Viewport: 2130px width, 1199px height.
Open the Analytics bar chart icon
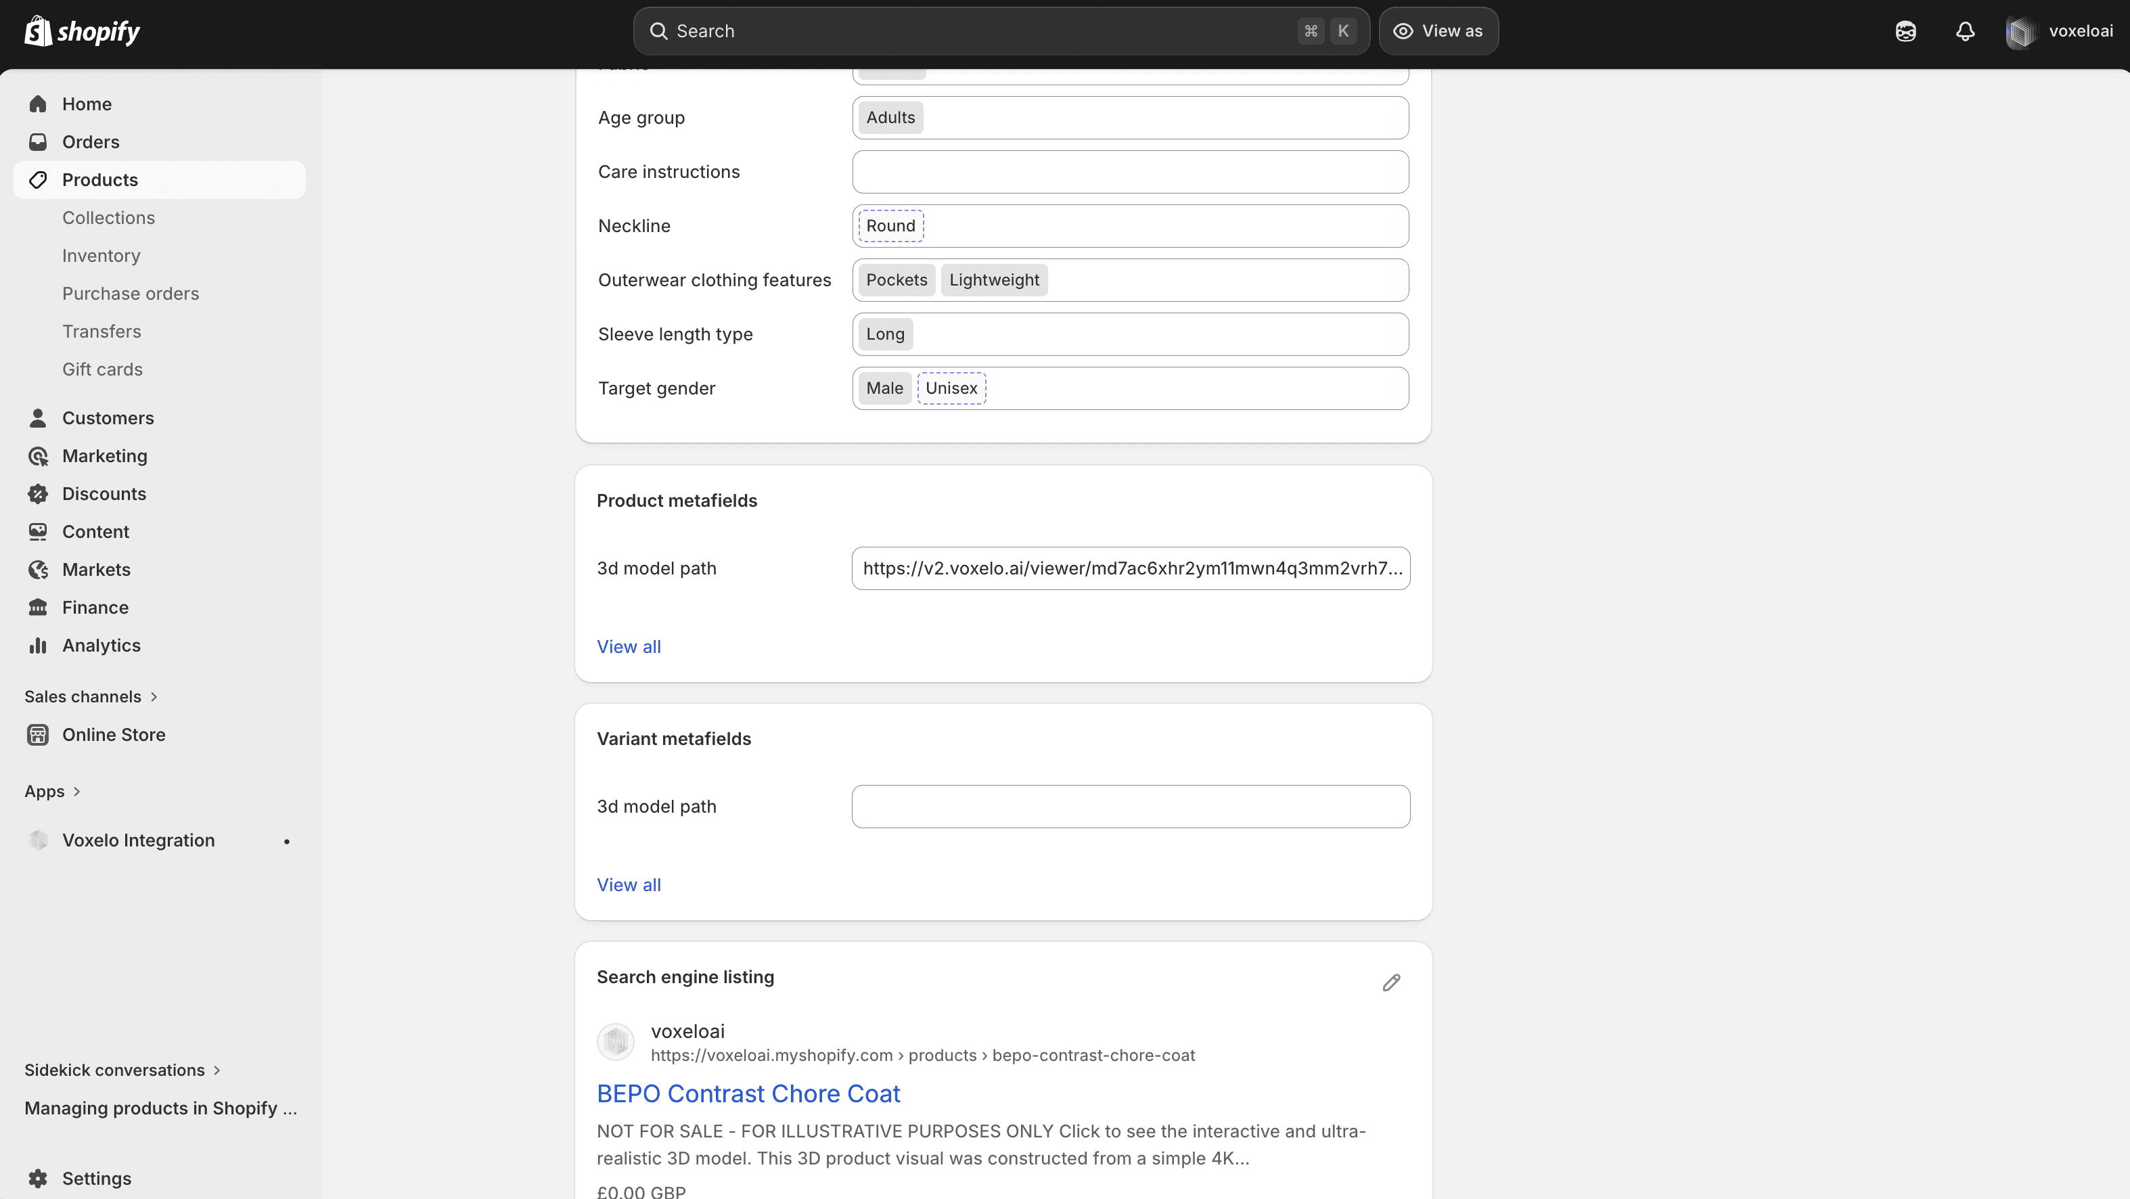pyautogui.click(x=38, y=646)
